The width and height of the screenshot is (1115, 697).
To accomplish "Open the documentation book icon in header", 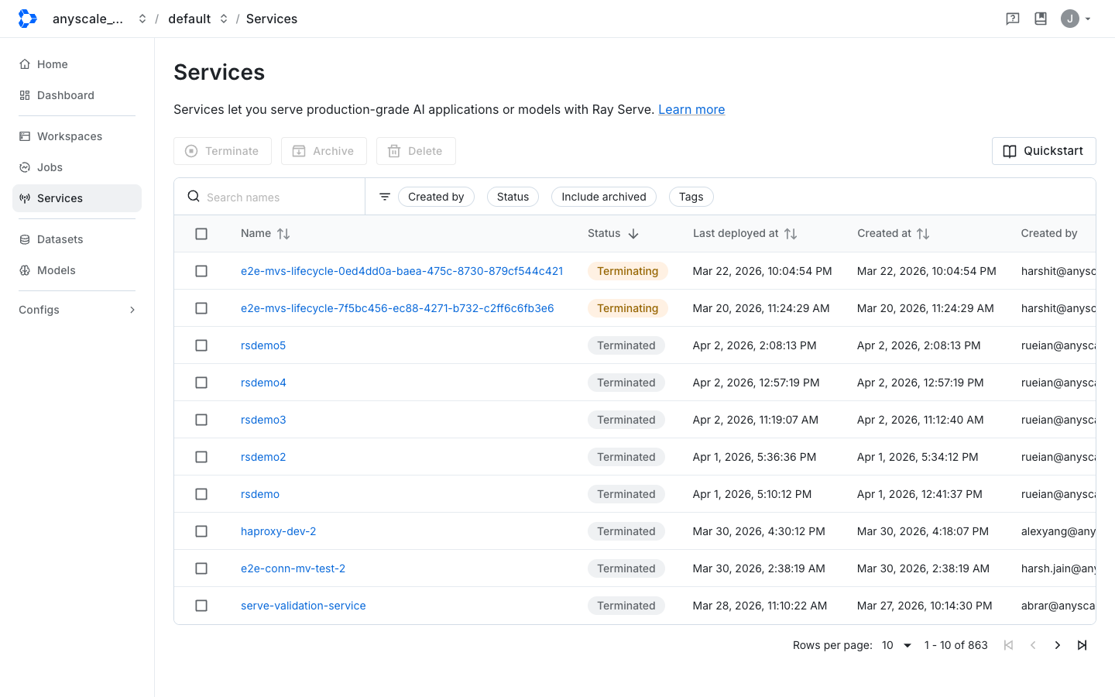I will pos(1041,19).
